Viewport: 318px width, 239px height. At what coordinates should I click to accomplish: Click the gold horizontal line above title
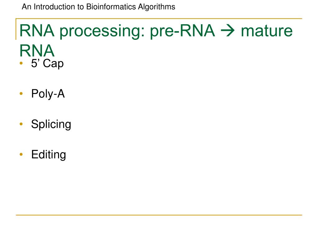159,19
